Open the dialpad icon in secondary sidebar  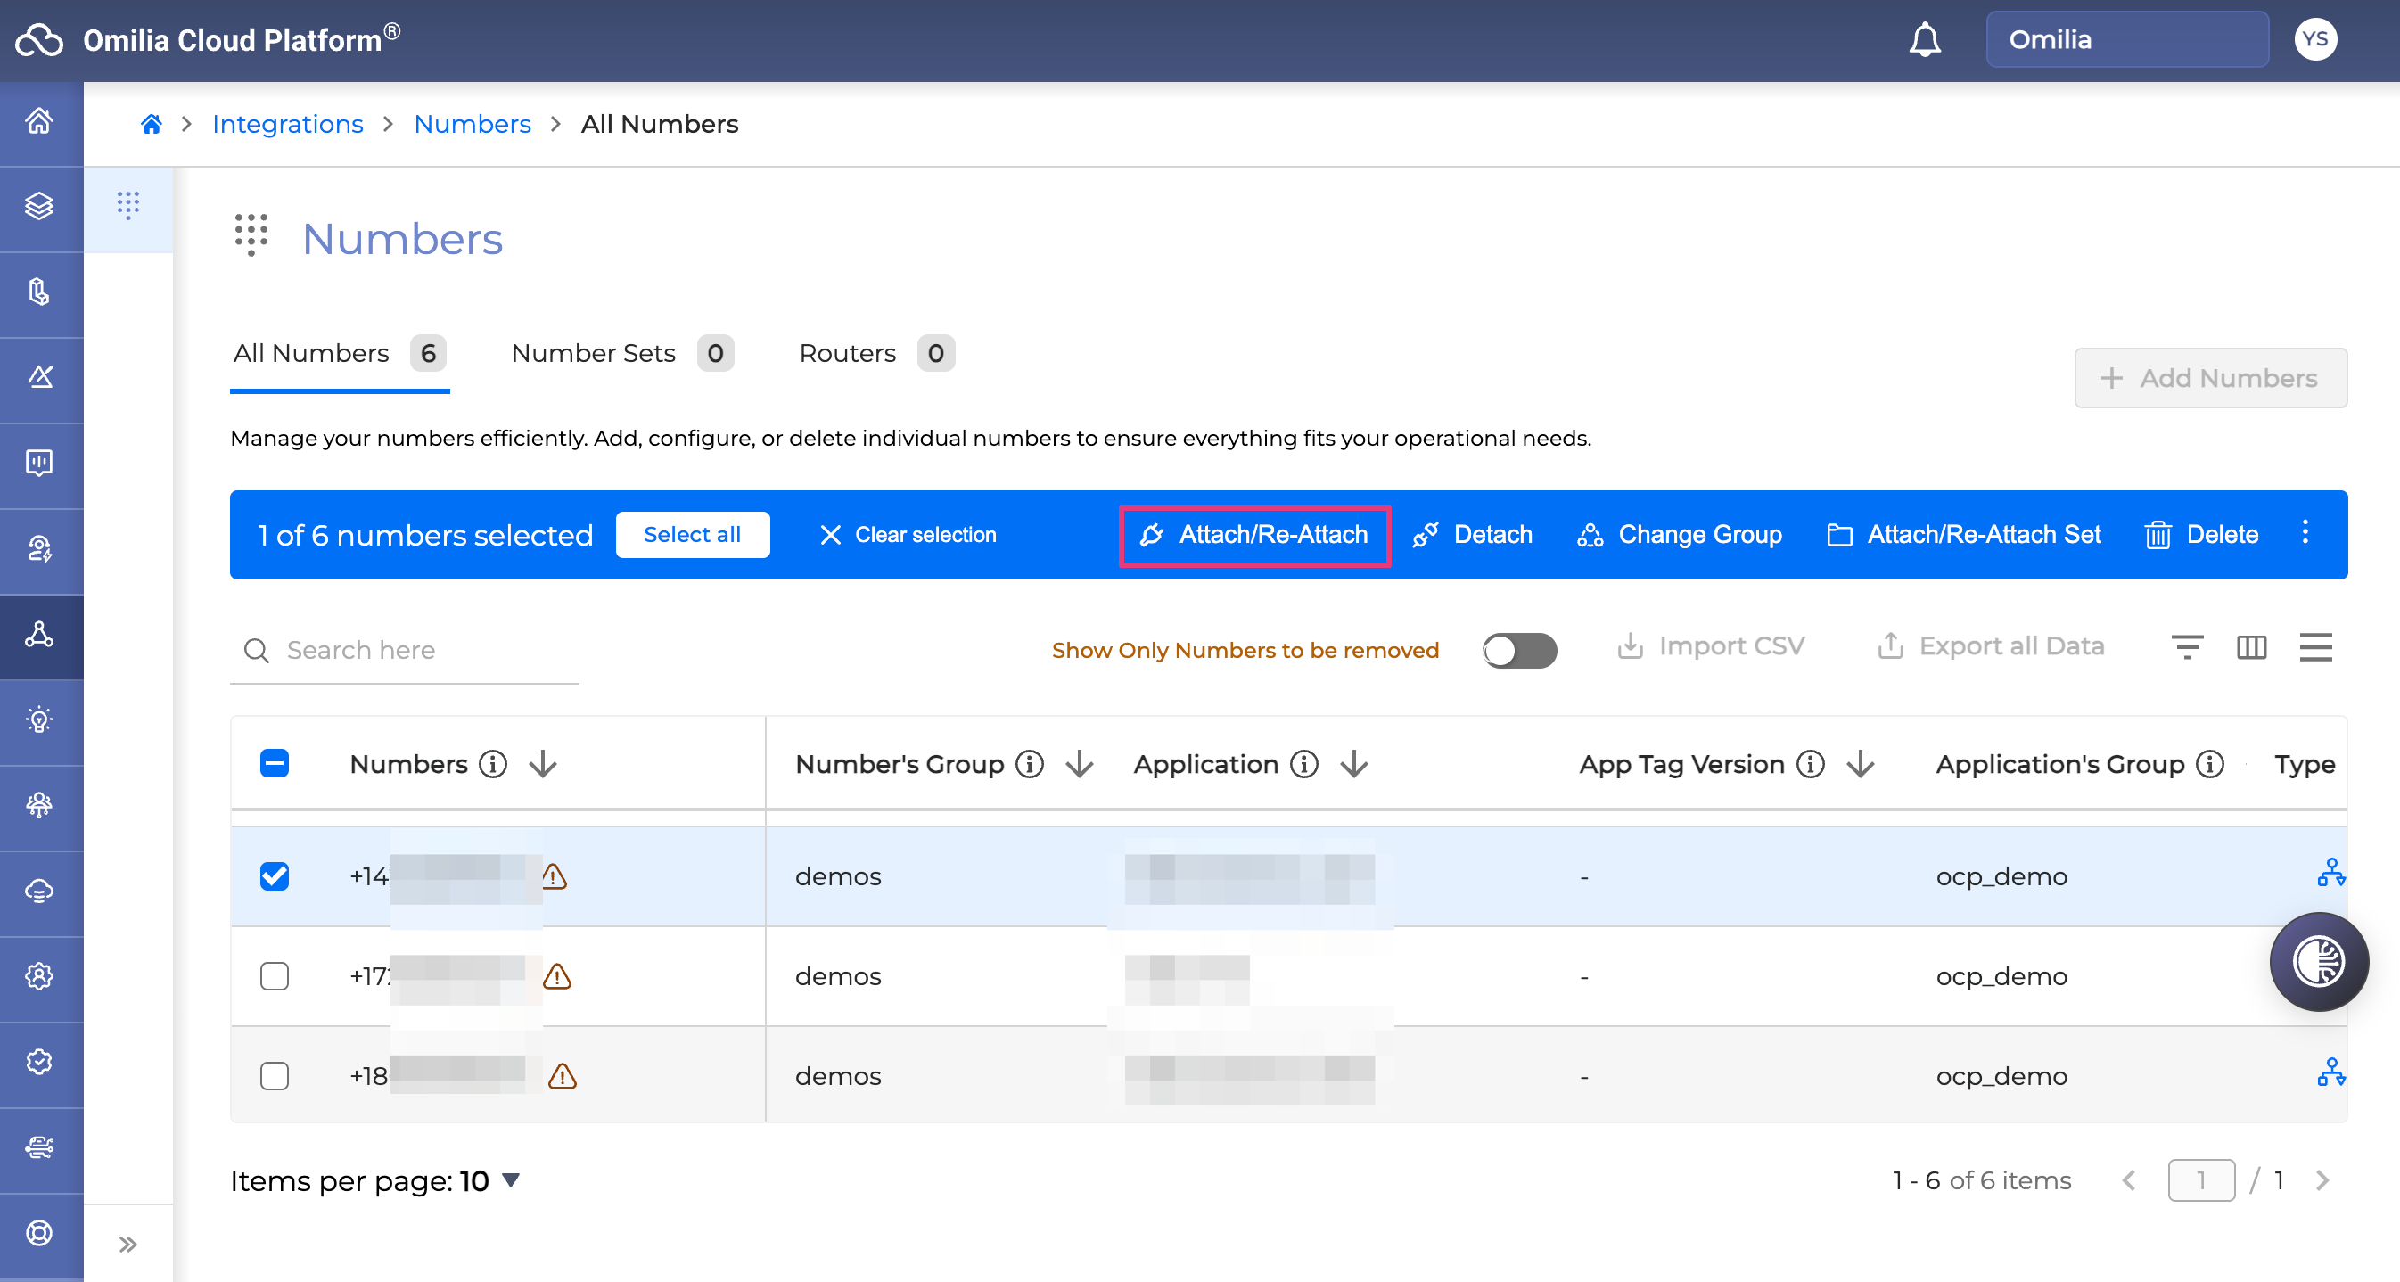click(128, 204)
